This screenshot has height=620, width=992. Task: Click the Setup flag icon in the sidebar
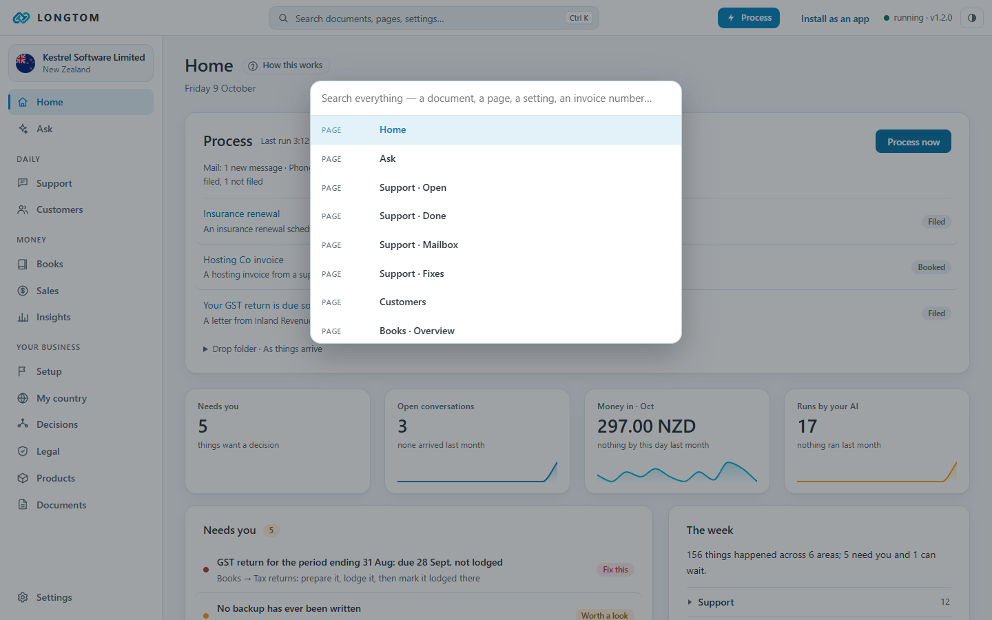pyautogui.click(x=23, y=371)
